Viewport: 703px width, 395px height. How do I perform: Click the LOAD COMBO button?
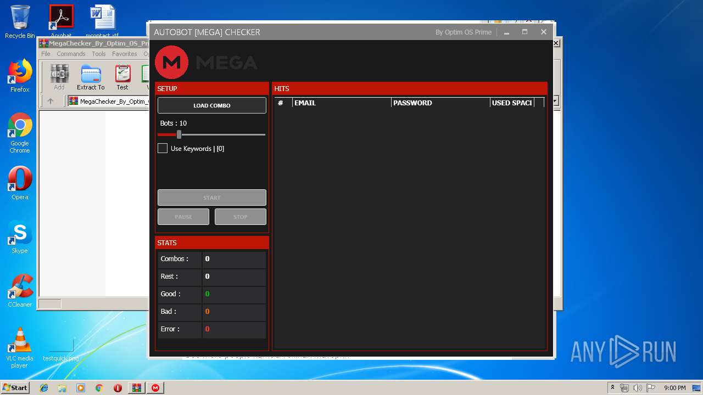(211, 105)
